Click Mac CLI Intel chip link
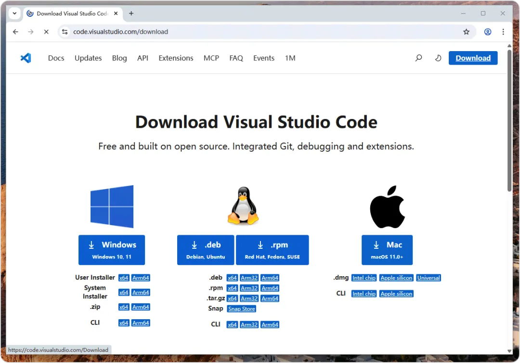 click(364, 294)
